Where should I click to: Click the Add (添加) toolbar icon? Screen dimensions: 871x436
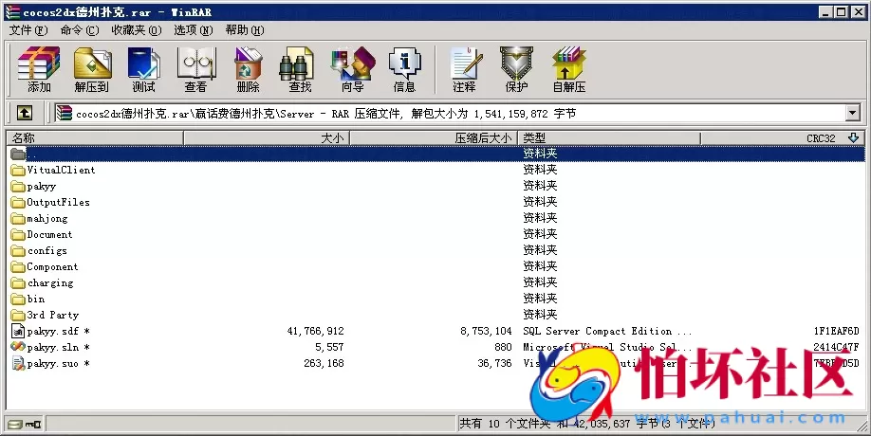tap(38, 69)
